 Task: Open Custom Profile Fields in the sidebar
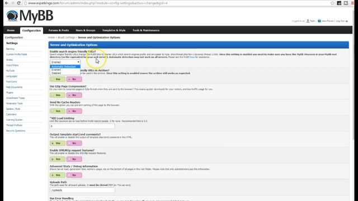(x=16, y=54)
